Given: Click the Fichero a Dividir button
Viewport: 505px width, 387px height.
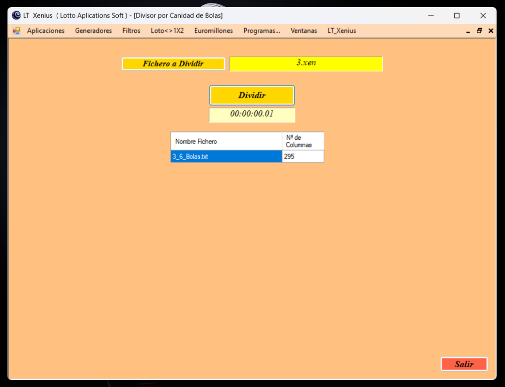Looking at the screenshot, I should pyautogui.click(x=174, y=64).
